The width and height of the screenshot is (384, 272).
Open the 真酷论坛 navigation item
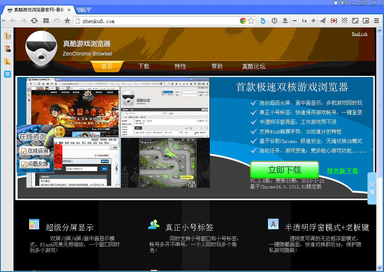coord(253,66)
